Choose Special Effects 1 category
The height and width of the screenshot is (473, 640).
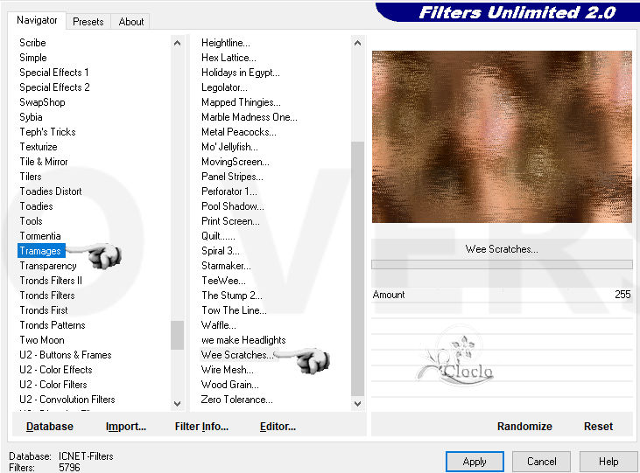54,73
